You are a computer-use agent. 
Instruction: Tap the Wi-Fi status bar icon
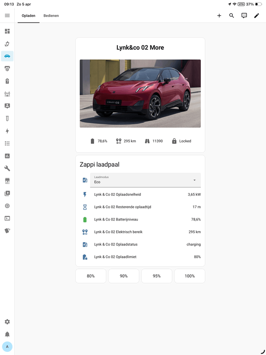(x=235, y=4)
